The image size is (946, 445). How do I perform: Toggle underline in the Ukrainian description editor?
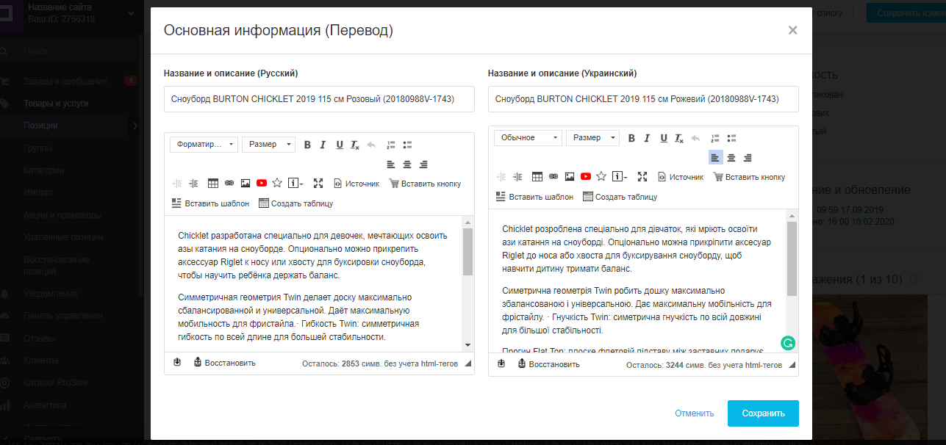663,138
